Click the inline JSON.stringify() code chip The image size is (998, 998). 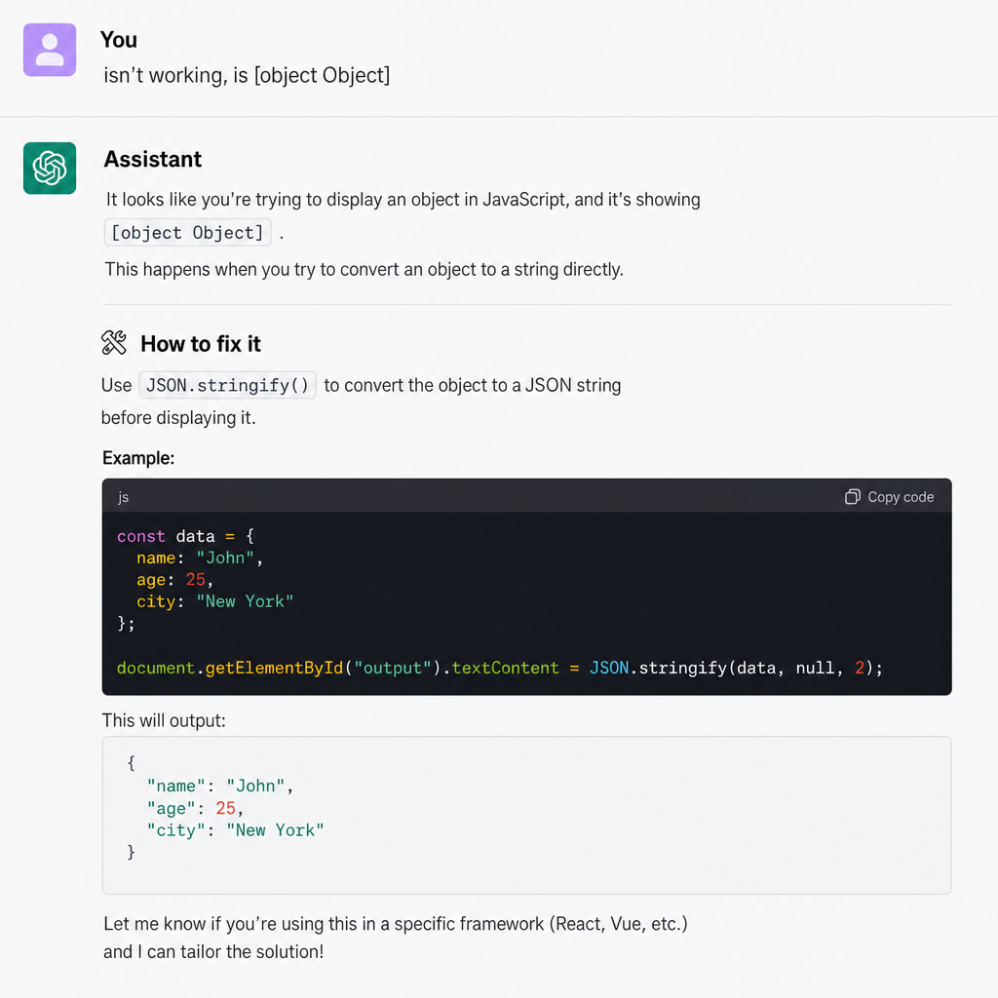(227, 385)
